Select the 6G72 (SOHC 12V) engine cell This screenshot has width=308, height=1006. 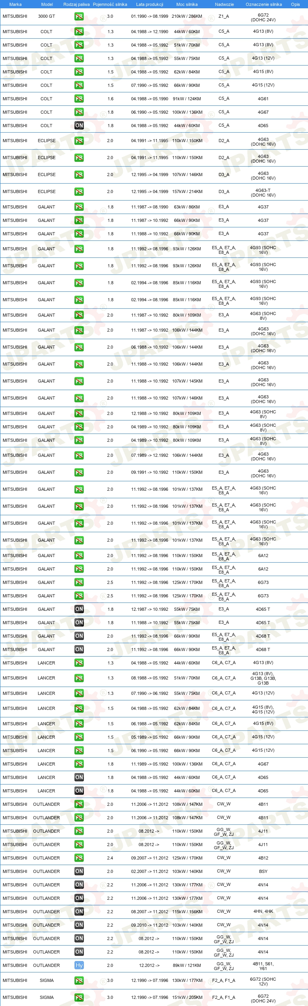click(x=263, y=981)
